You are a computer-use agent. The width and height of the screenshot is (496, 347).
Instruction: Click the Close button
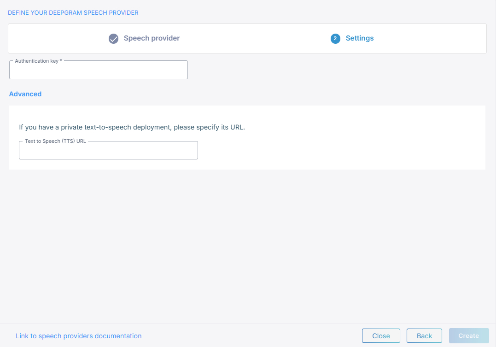[x=381, y=335]
